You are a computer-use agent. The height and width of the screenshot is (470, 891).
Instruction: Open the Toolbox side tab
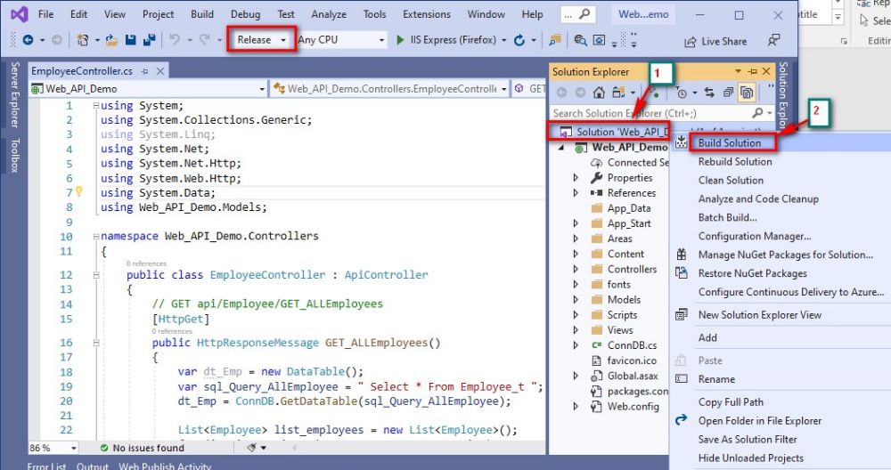click(x=15, y=155)
